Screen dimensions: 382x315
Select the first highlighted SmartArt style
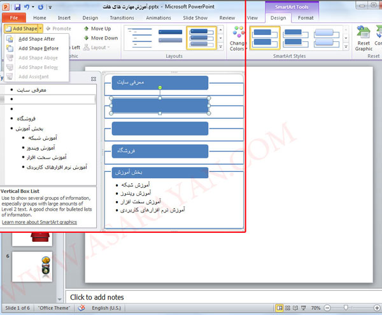(265, 38)
